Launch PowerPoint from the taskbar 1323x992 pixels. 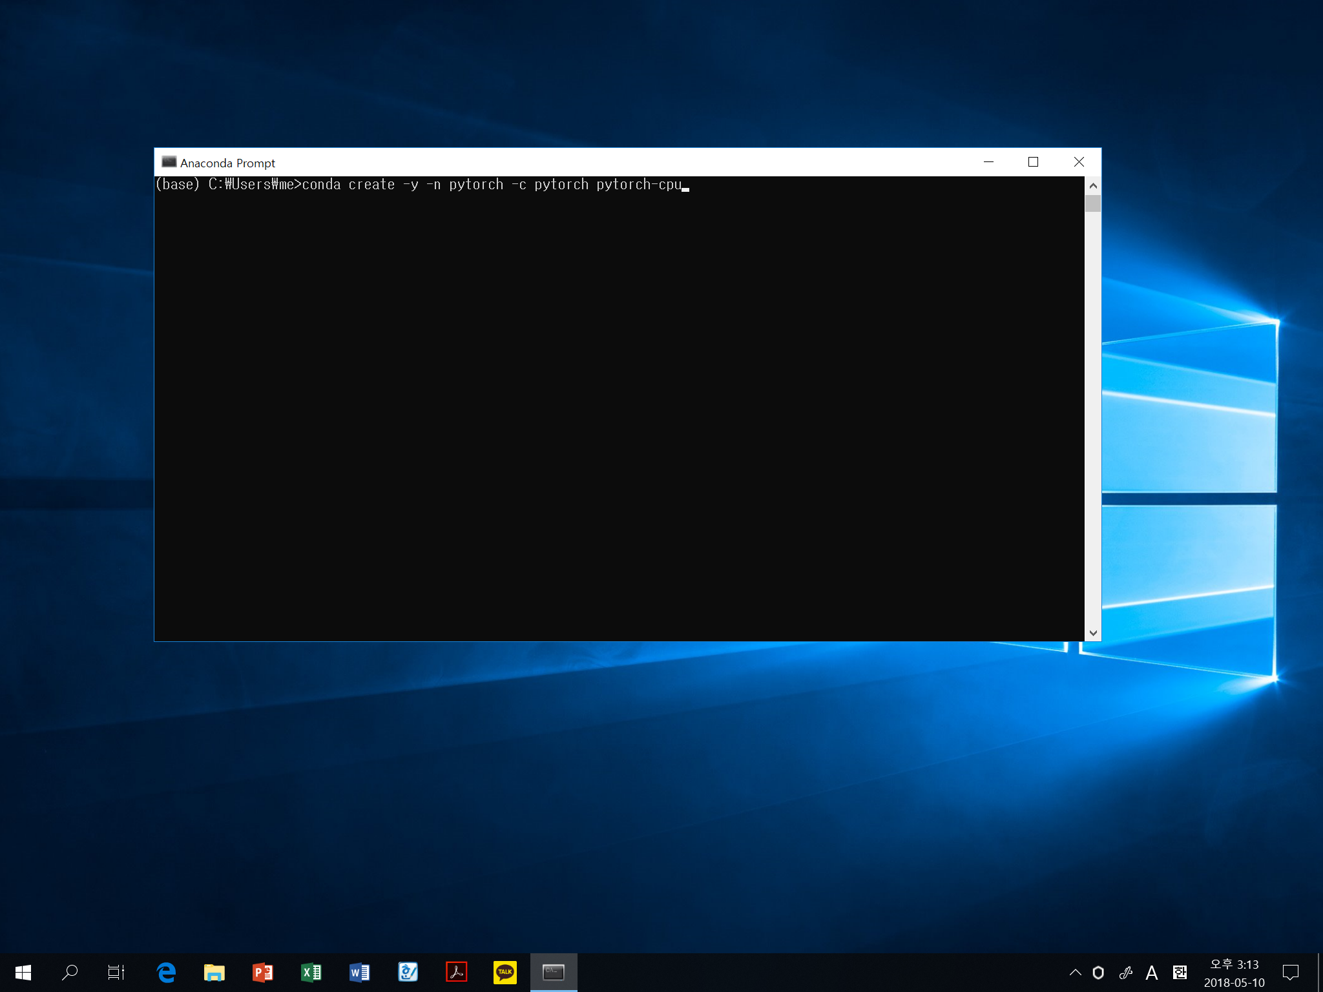(x=262, y=971)
